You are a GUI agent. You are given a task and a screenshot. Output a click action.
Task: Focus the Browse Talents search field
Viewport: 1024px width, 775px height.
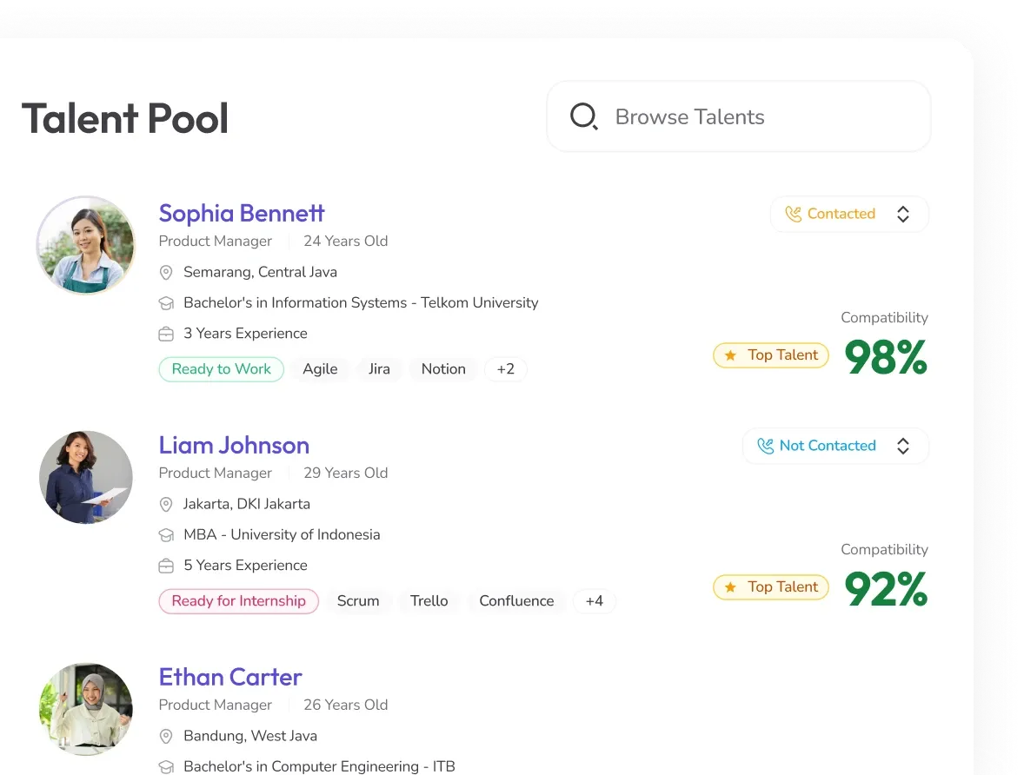pos(739,117)
